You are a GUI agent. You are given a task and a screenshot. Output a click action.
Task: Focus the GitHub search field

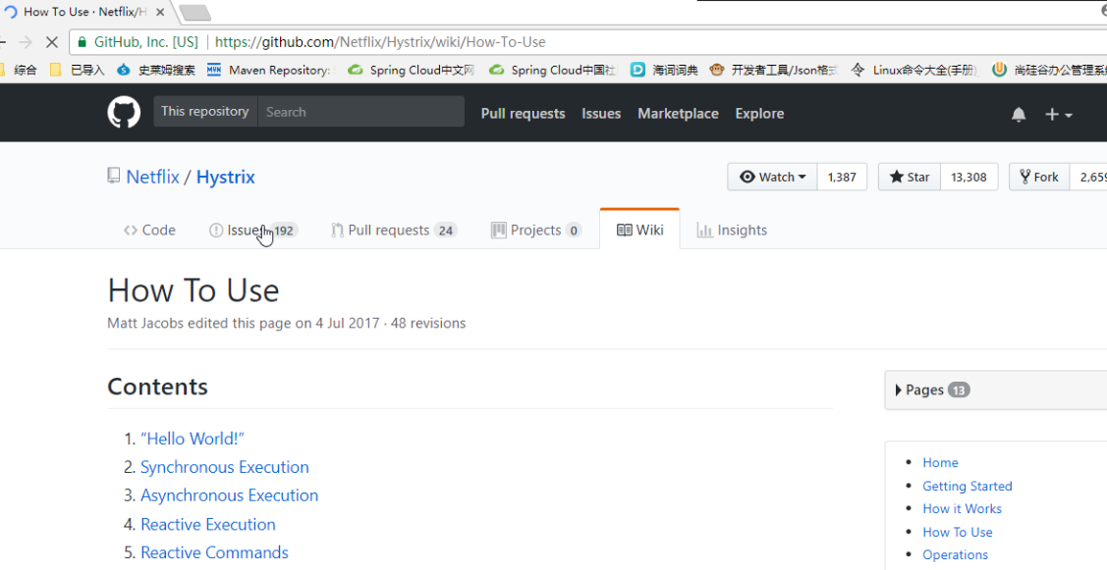pos(360,112)
